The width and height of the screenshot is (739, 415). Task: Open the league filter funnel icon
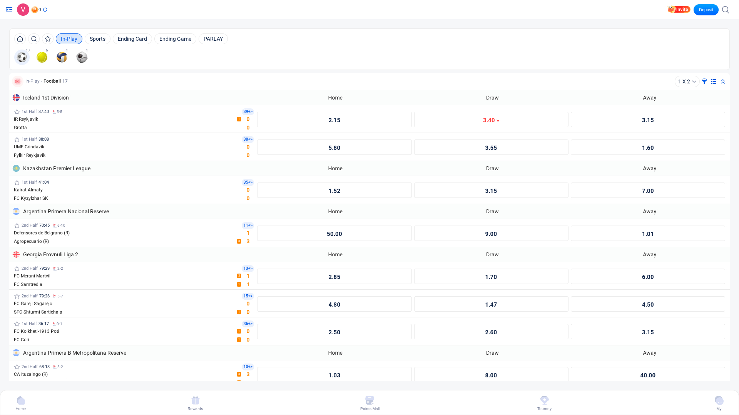point(704,81)
